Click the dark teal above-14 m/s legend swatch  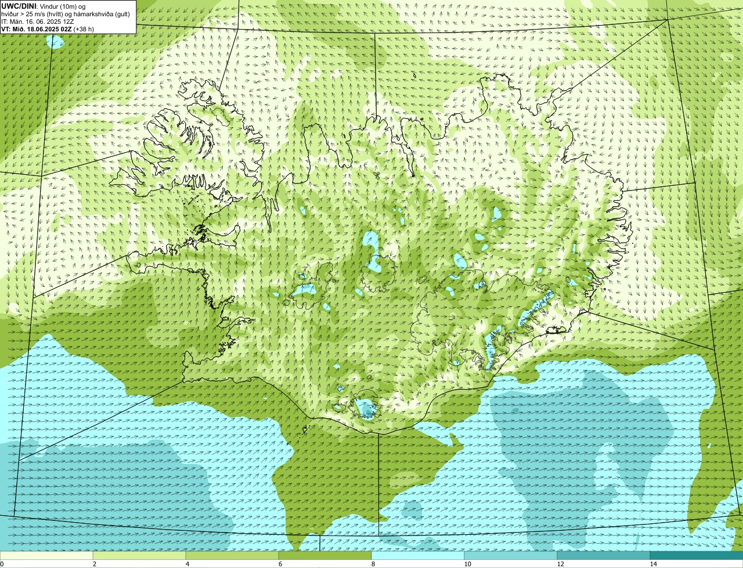[697, 555]
